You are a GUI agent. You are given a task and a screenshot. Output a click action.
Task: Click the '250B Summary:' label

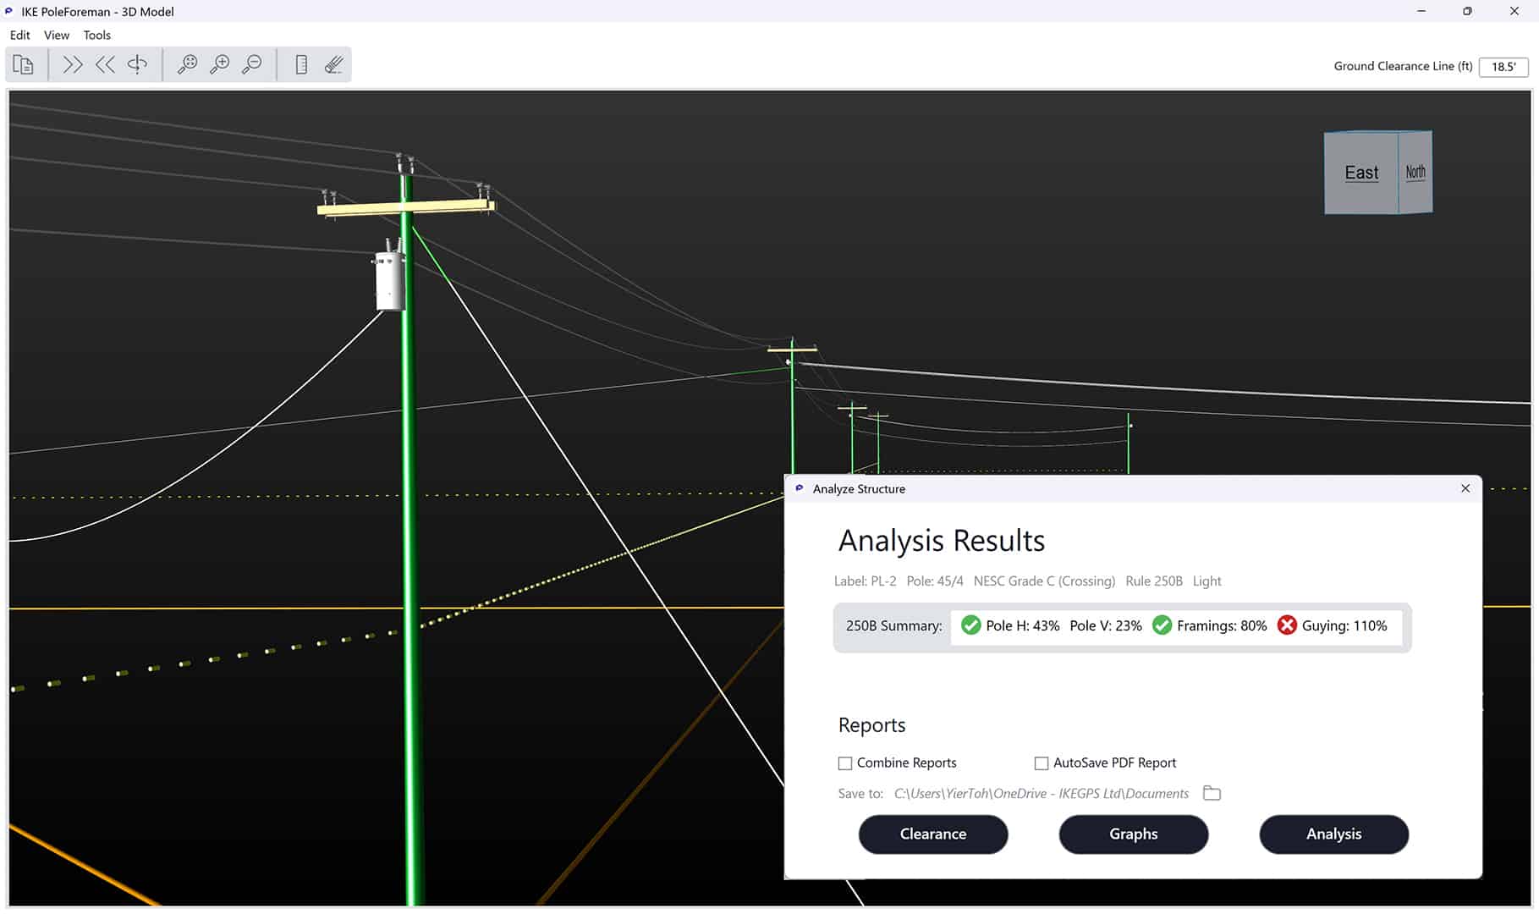tap(894, 626)
